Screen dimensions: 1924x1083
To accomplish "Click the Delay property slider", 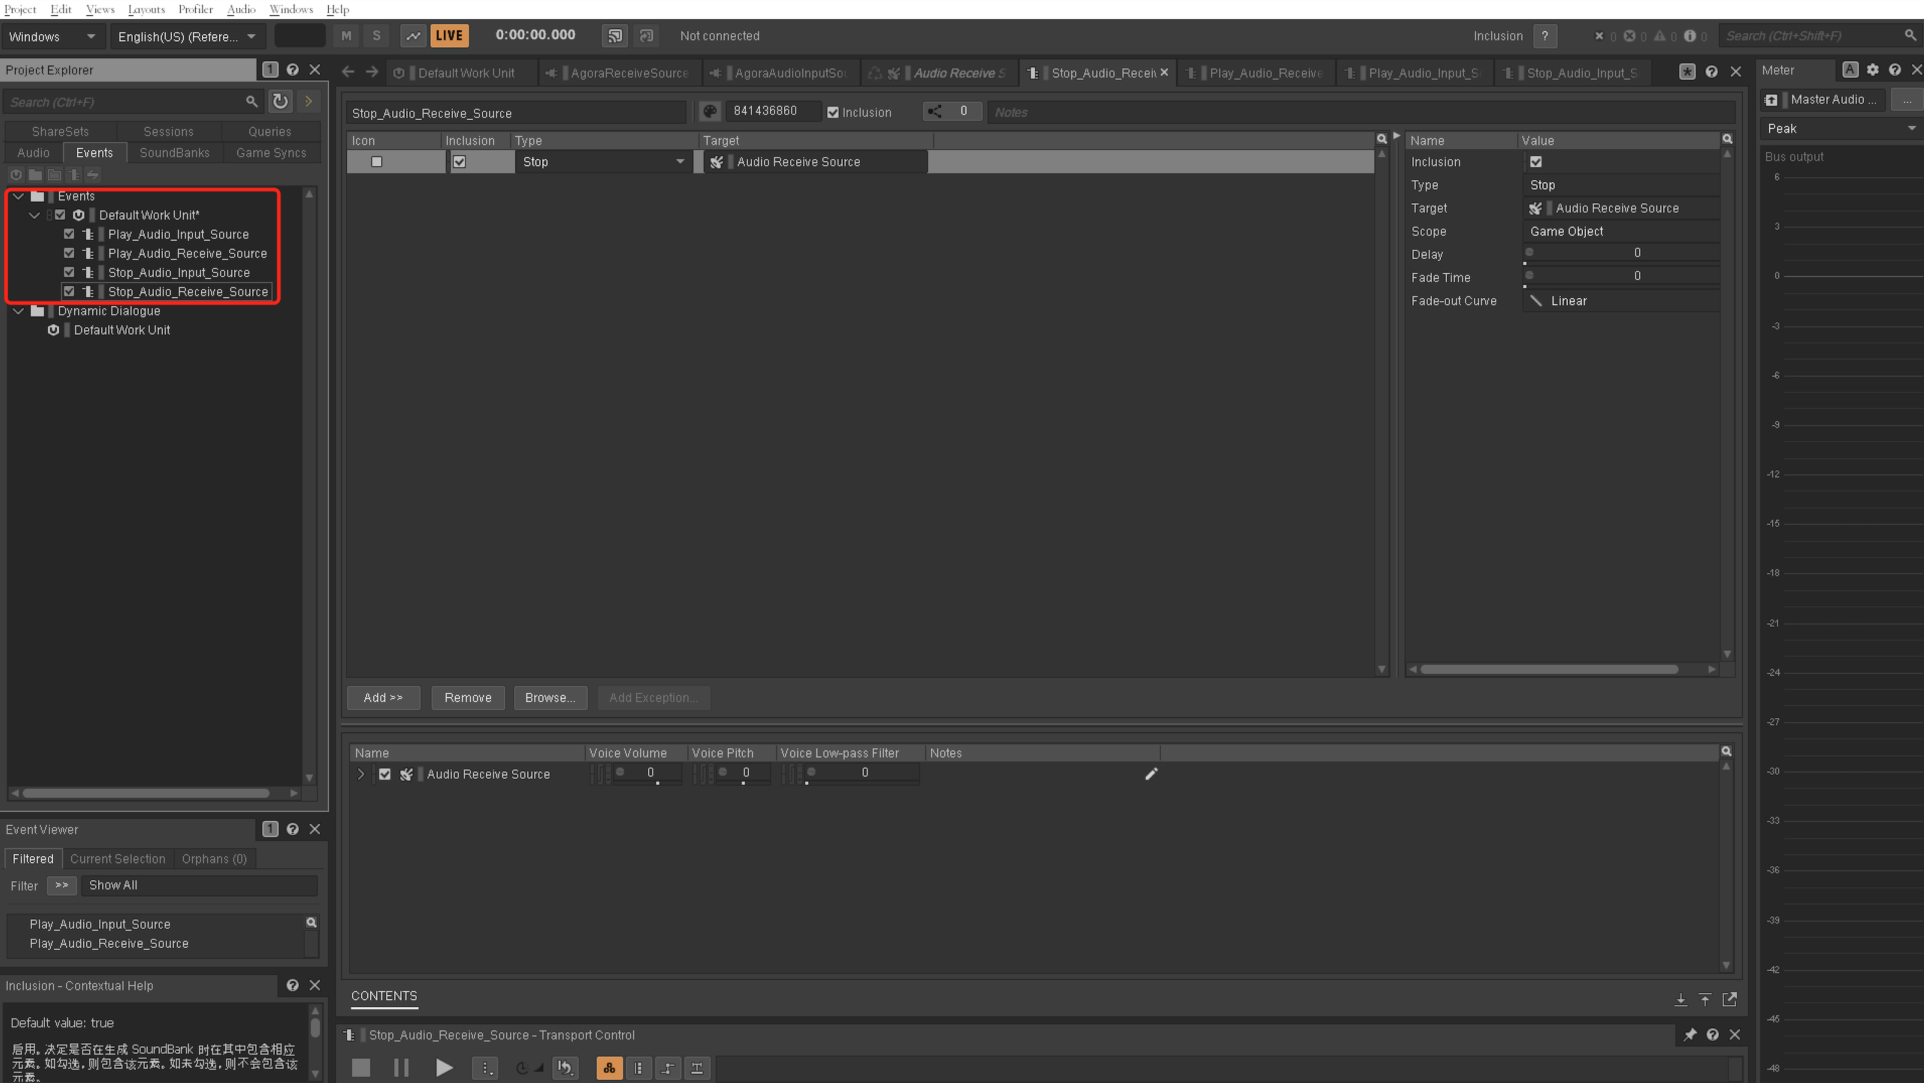I will pyautogui.click(x=1621, y=254).
